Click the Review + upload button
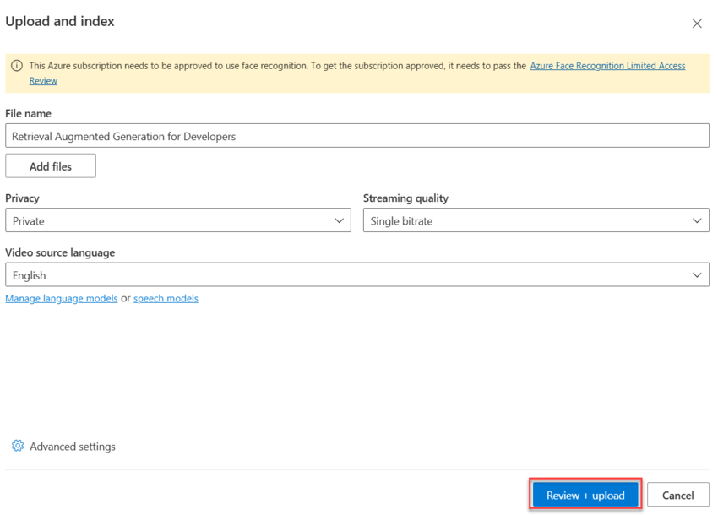 (585, 496)
